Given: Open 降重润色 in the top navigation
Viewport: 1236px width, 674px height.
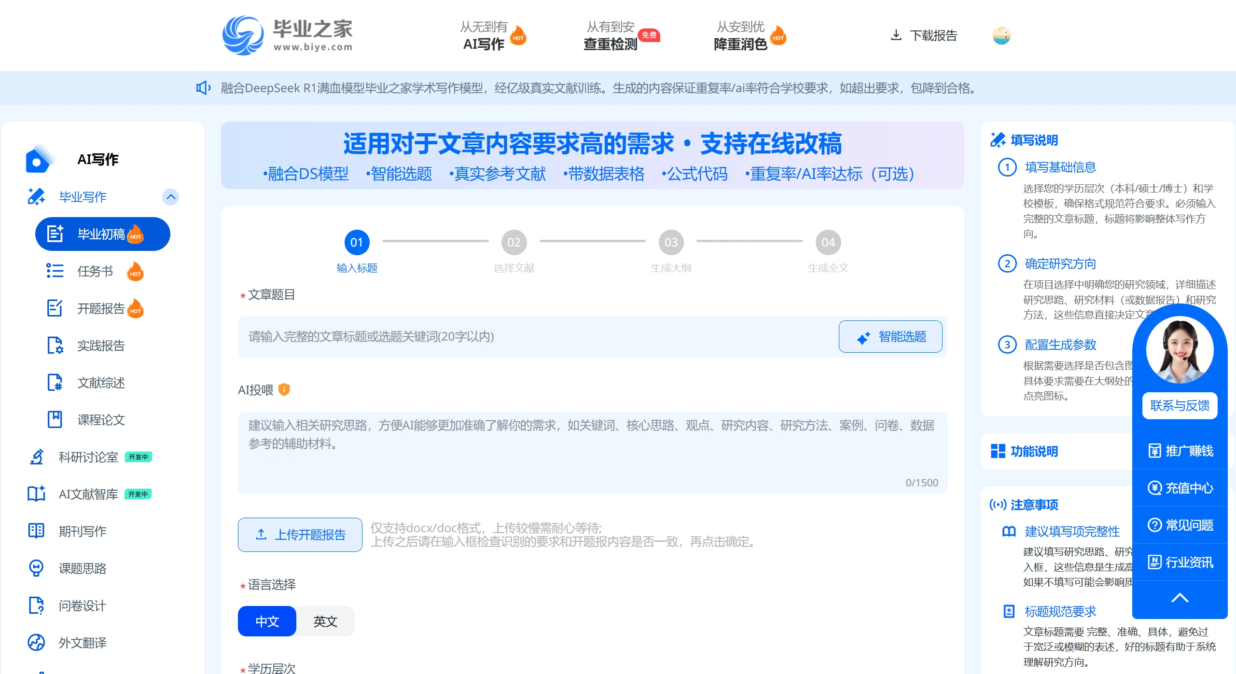Looking at the screenshot, I should [741, 43].
